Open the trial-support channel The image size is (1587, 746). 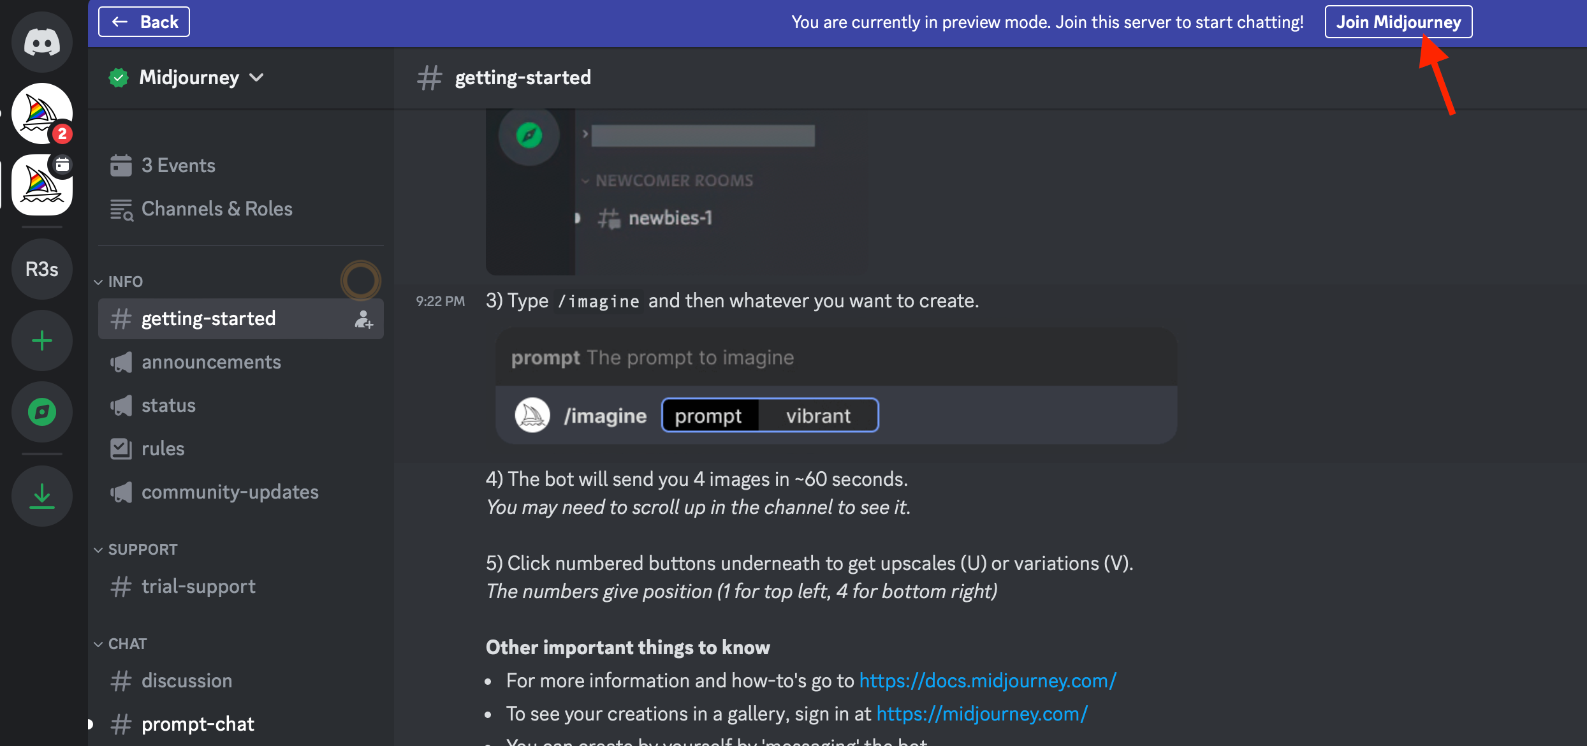[198, 587]
